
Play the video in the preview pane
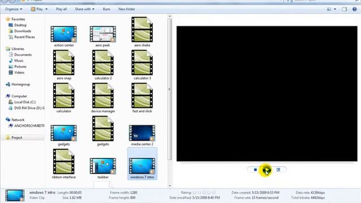[x=266, y=170]
